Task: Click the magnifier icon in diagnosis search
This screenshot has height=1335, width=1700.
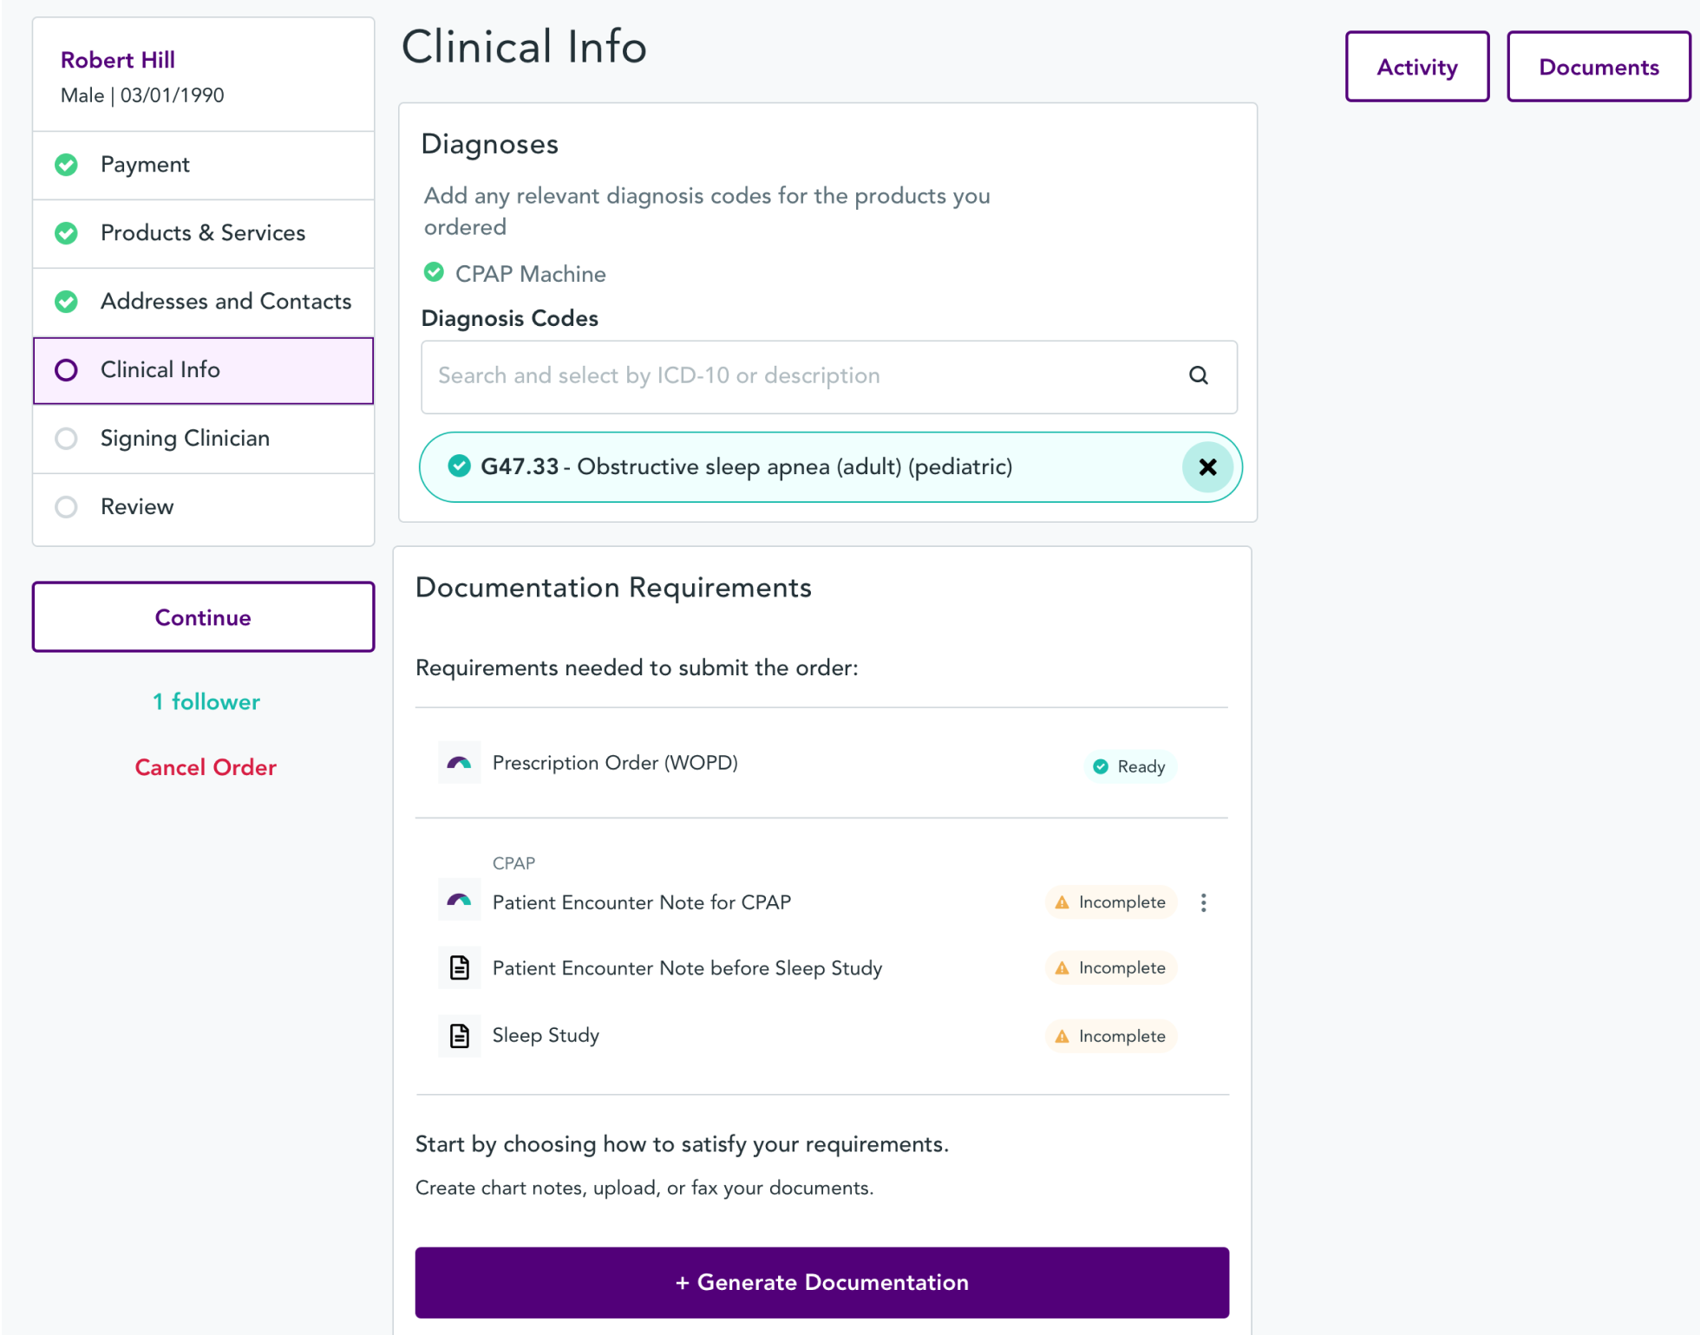Action: pos(1198,376)
